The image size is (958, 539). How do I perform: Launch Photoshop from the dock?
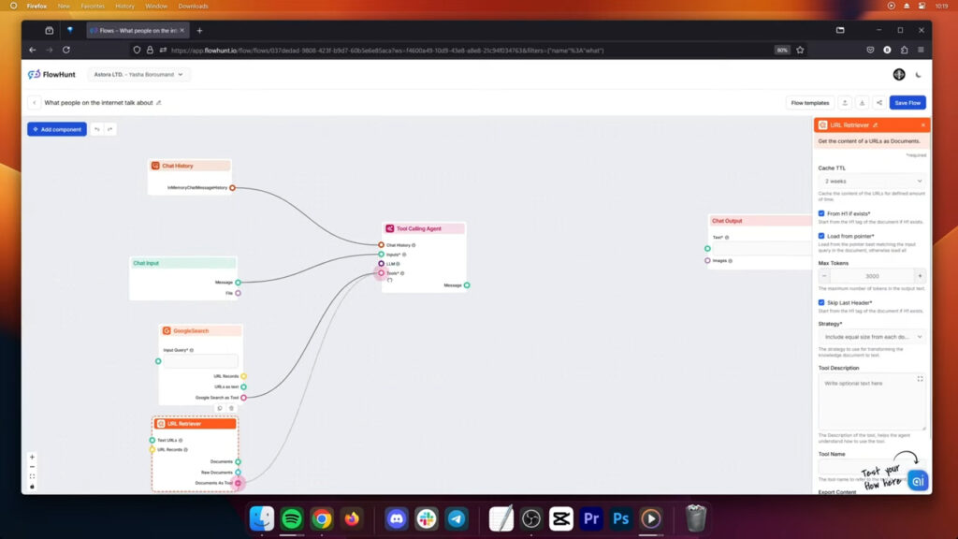pos(620,517)
